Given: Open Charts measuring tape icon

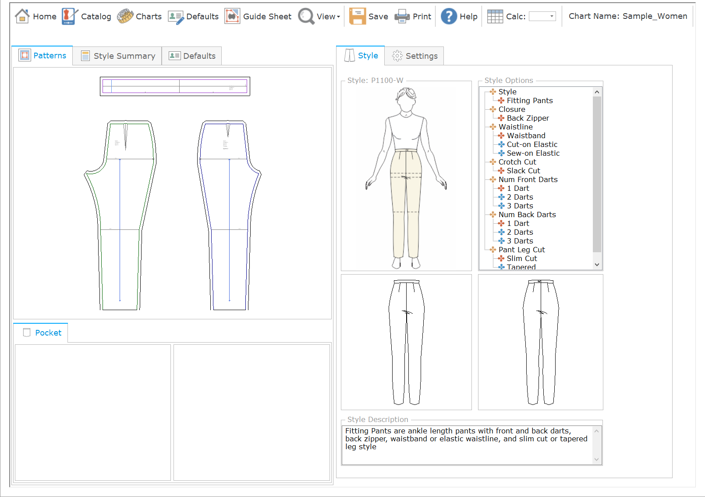Looking at the screenshot, I should click(x=125, y=16).
